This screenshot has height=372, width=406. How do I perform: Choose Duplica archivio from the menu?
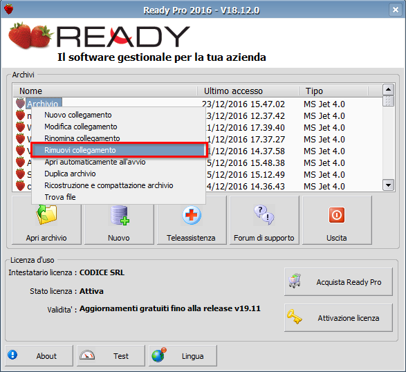click(118, 174)
